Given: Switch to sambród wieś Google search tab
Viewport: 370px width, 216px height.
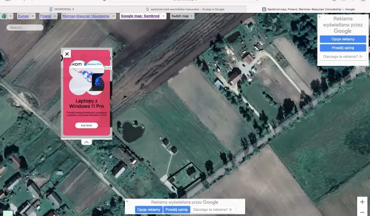Looking at the screenshot, I should click(185, 9).
